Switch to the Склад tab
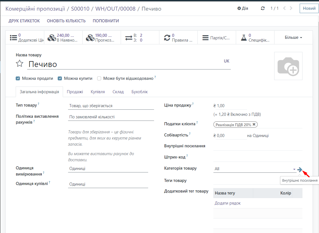 pos(118,92)
